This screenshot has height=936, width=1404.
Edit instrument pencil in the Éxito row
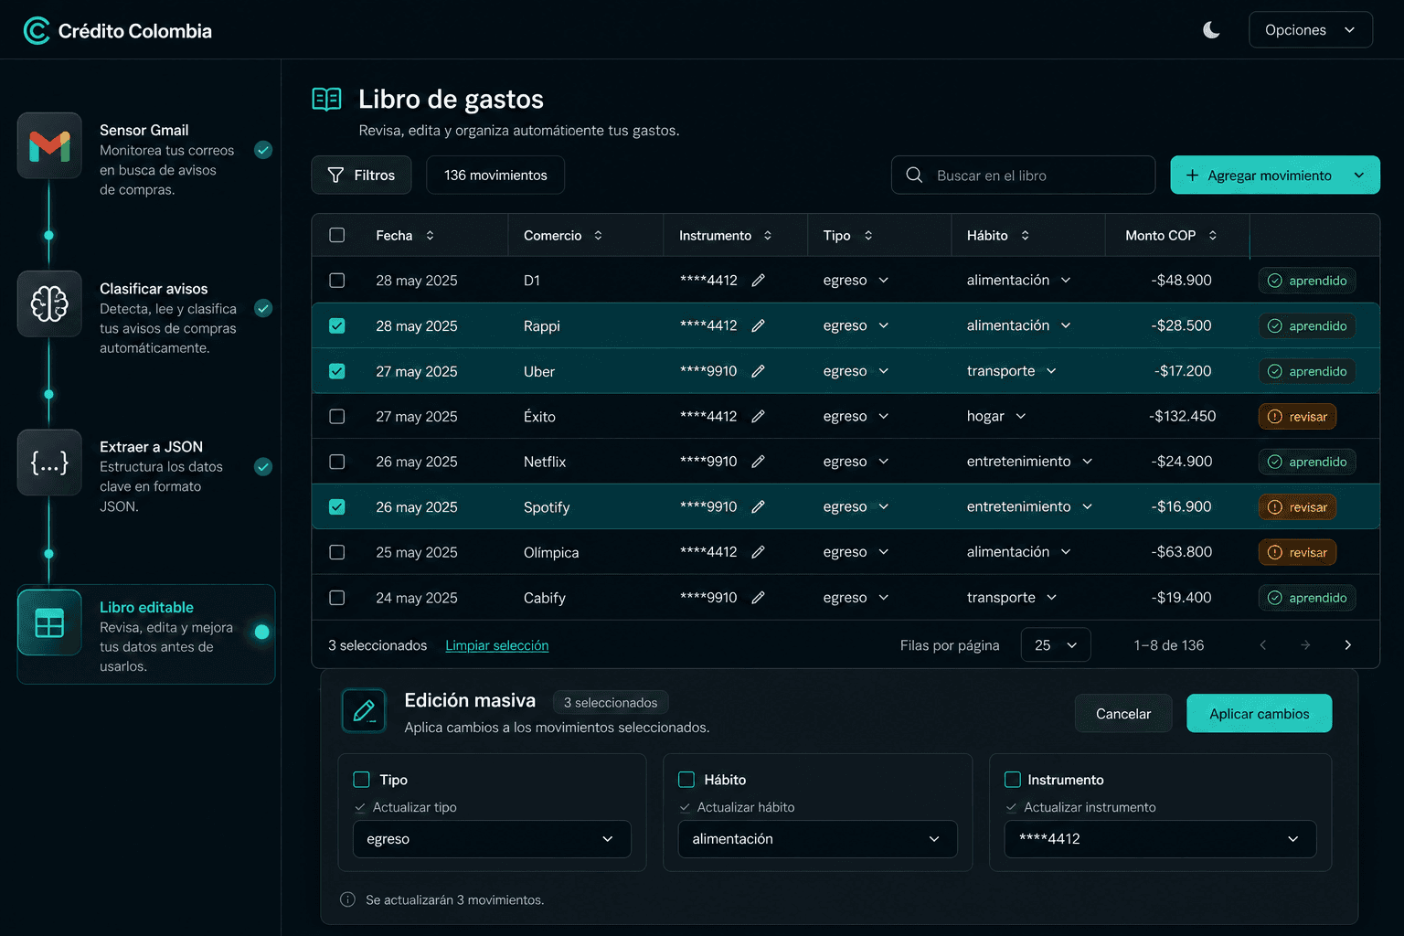pyautogui.click(x=758, y=416)
